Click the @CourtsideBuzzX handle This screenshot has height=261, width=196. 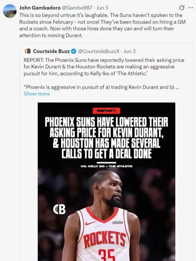99,51
